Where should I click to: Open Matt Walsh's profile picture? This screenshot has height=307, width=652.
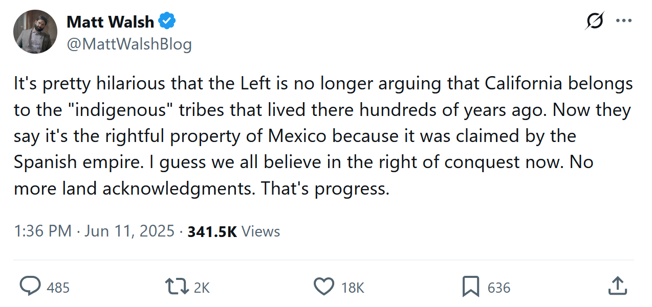coord(35,32)
